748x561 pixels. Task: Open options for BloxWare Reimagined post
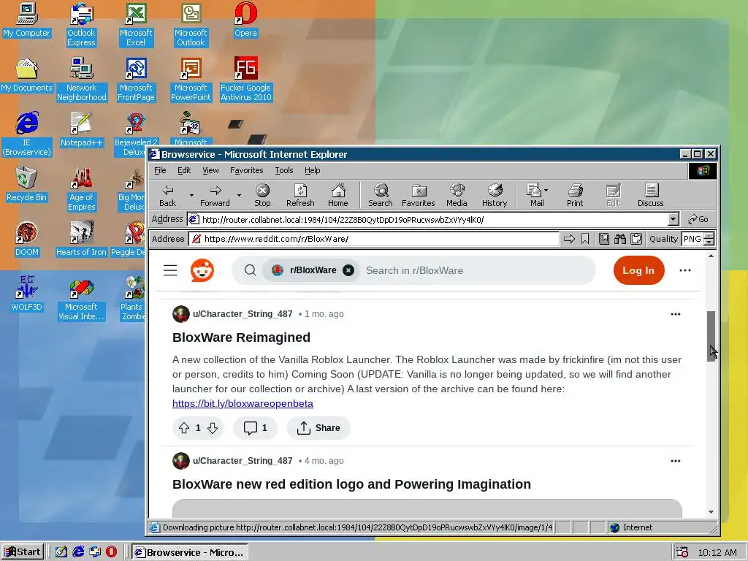pyautogui.click(x=676, y=314)
